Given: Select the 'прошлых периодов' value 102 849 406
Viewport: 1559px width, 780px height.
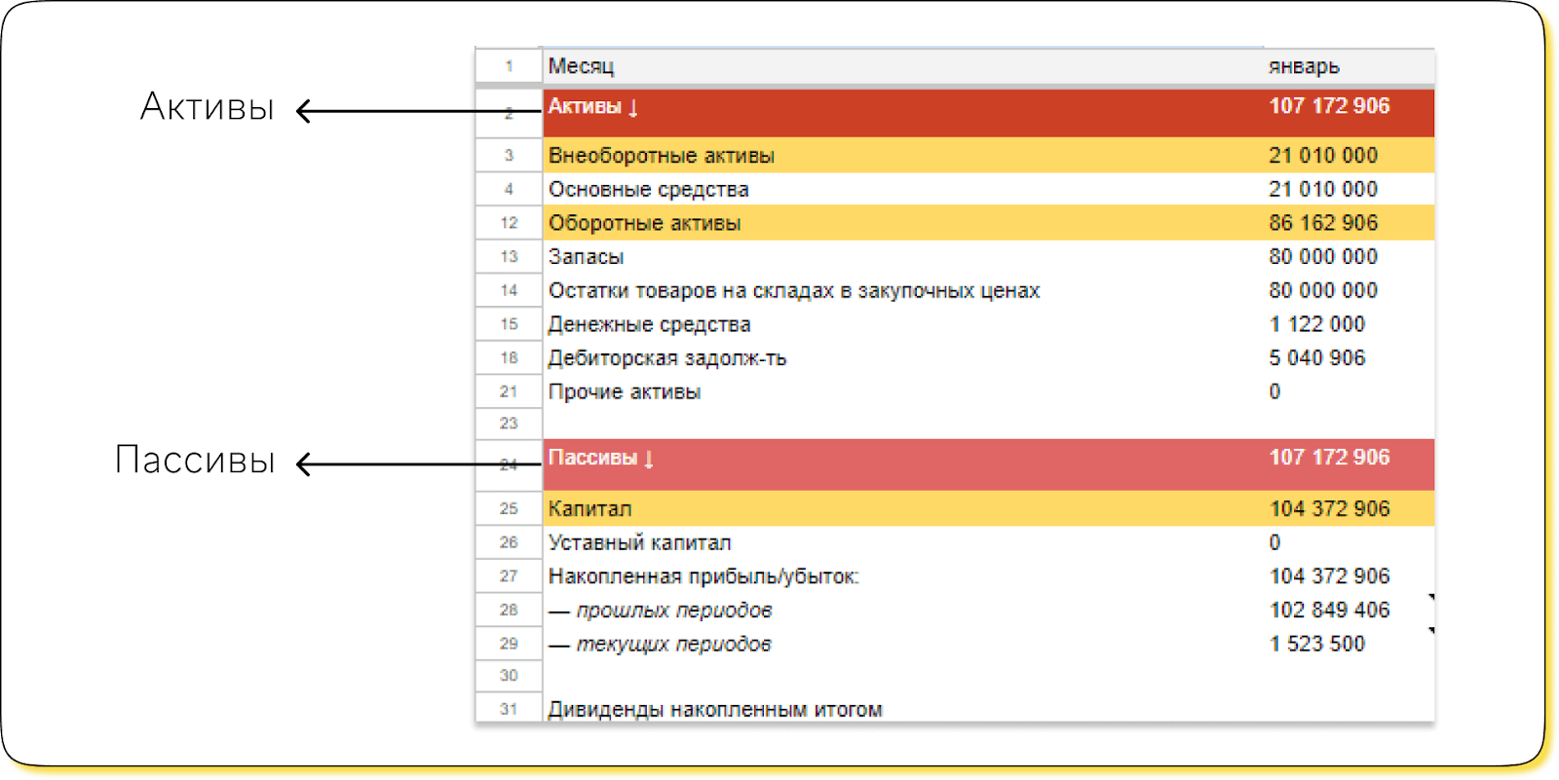Looking at the screenshot, I should (1329, 611).
